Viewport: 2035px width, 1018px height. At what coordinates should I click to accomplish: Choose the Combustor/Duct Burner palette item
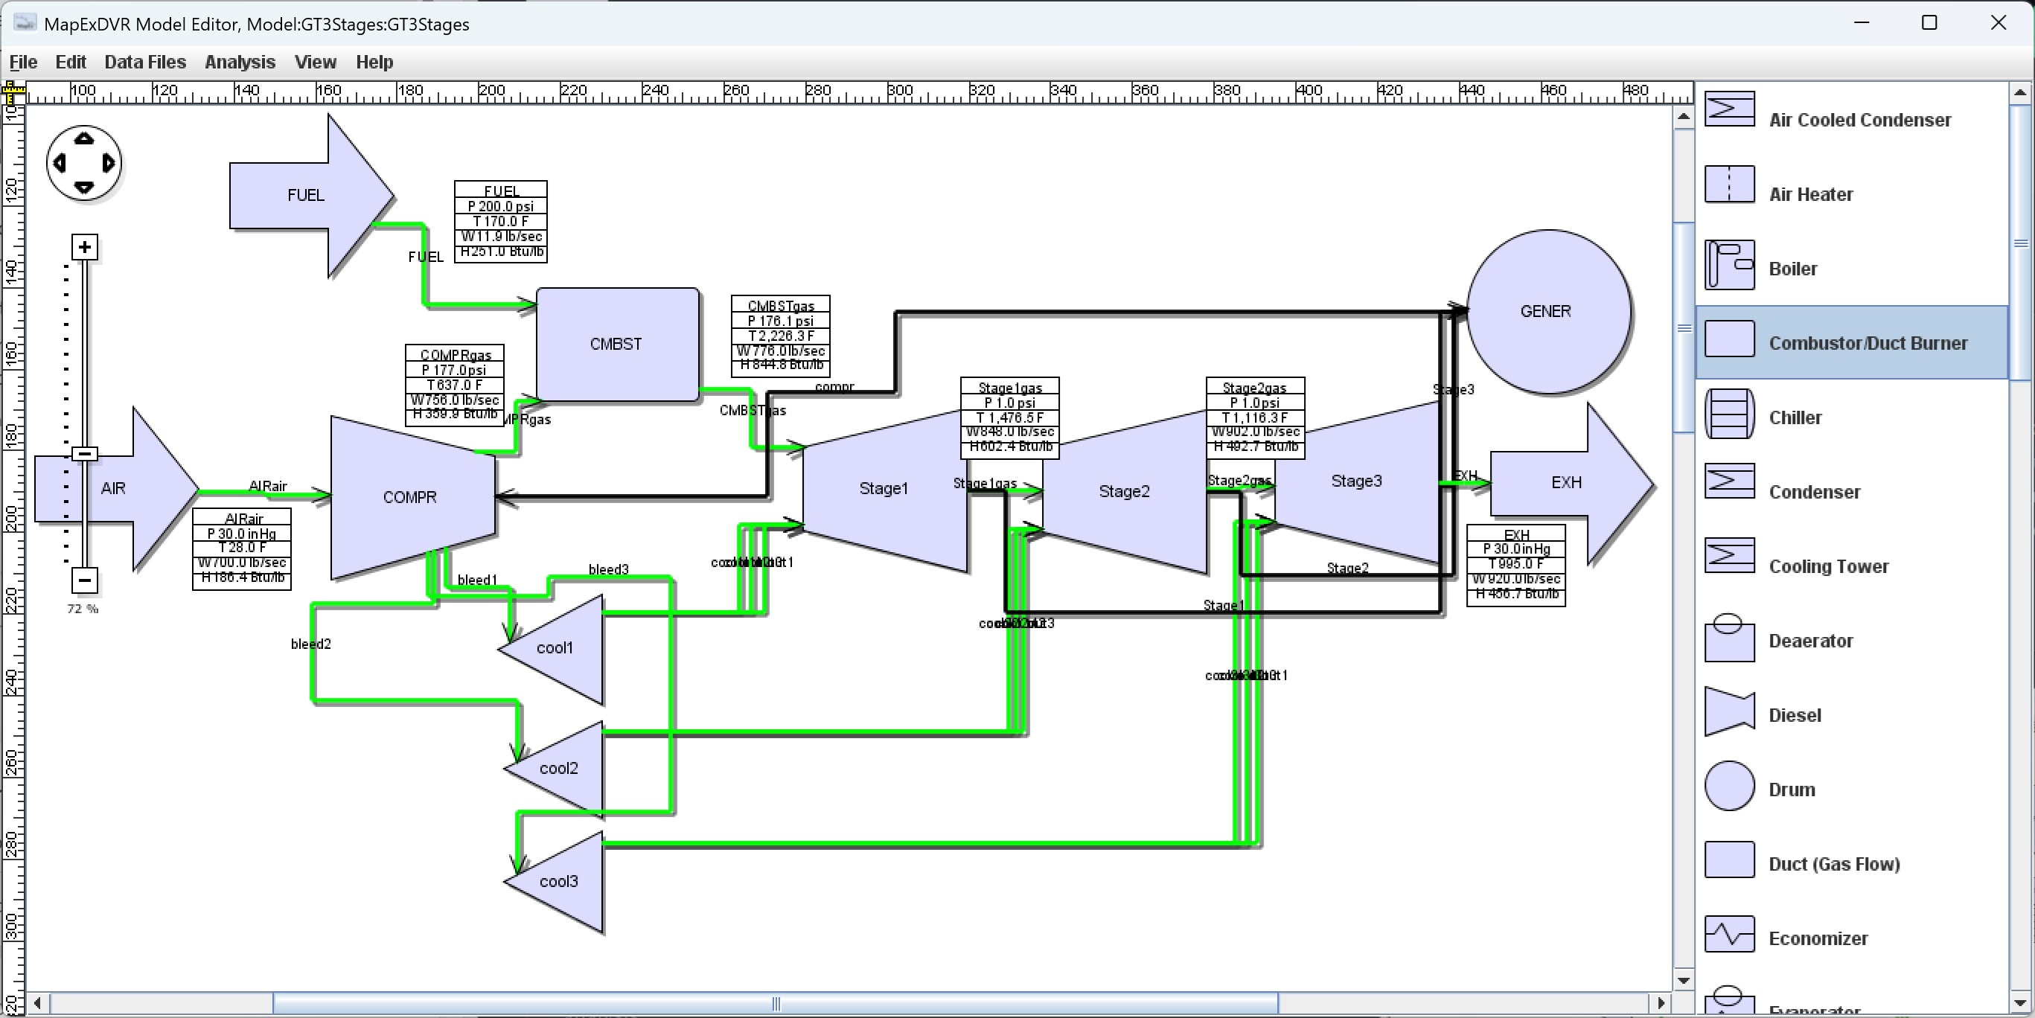1852,343
